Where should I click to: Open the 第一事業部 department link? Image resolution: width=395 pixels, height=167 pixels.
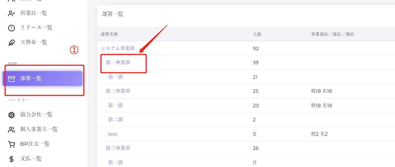[x=118, y=62]
